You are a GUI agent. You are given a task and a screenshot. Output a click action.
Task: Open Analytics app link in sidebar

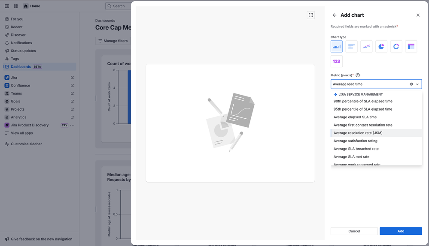tap(40, 117)
